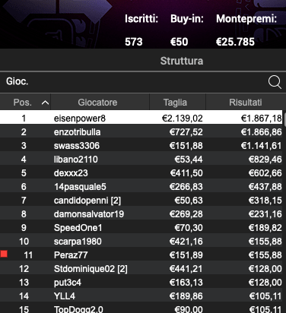Open the Struttura tab
The width and height of the screenshot is (286, 313).
pyautogui.click(x=182, y=61)
